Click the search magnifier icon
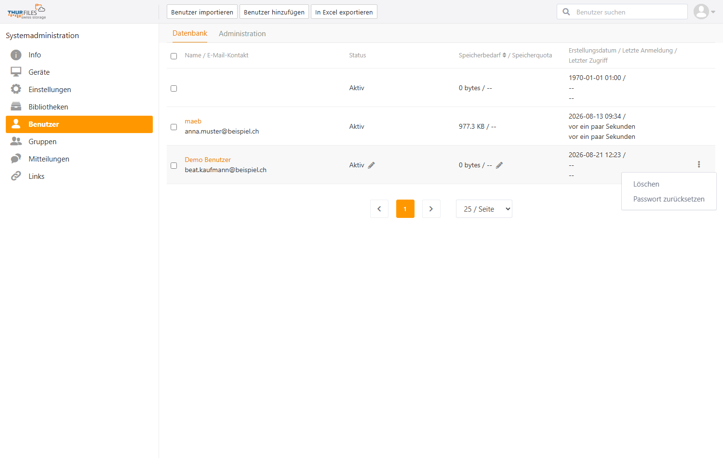The height and width of the screenshot is (458, 723). point(566,12)
